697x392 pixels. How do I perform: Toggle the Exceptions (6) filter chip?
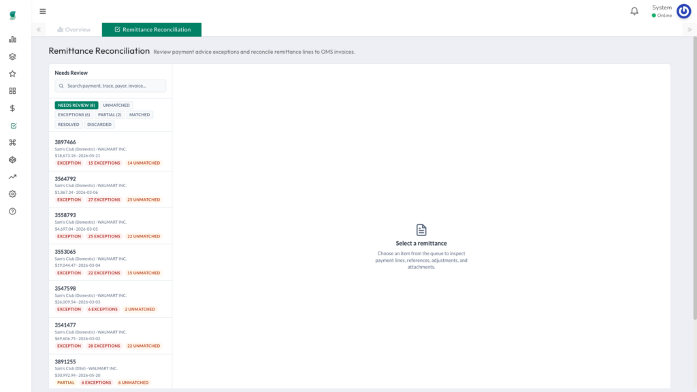point(74,114)
